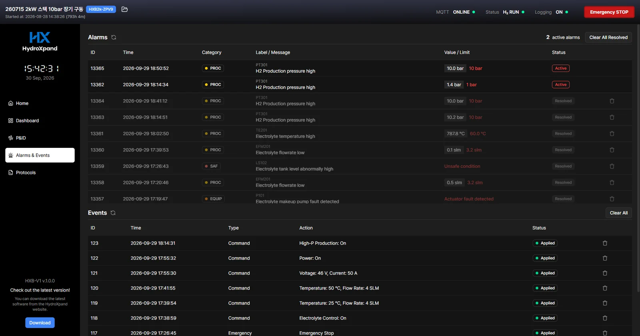The image size is (640, 336).
Task: Click Active status of alarm 13362
Action: [560, 85]
